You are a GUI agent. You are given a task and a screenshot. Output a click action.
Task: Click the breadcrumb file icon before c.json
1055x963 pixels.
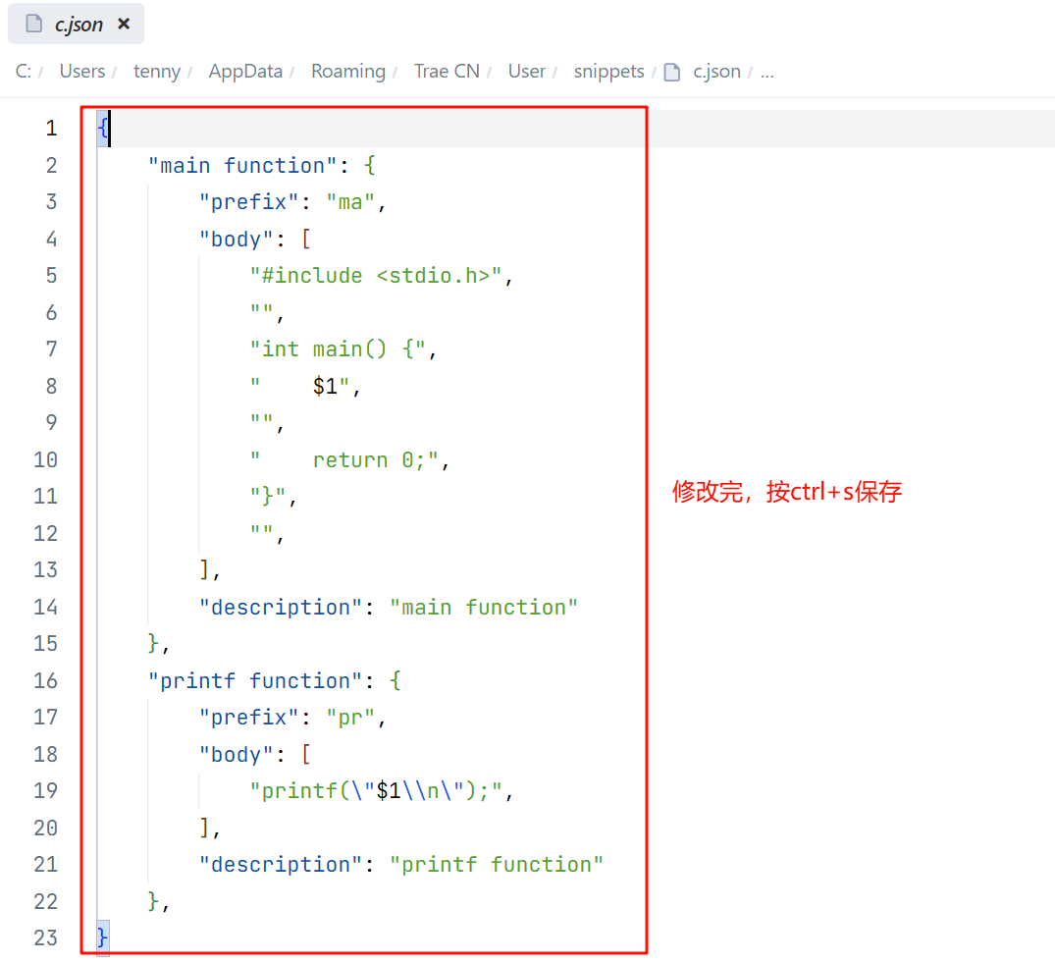pyautogui.click(x=672, y=72)
